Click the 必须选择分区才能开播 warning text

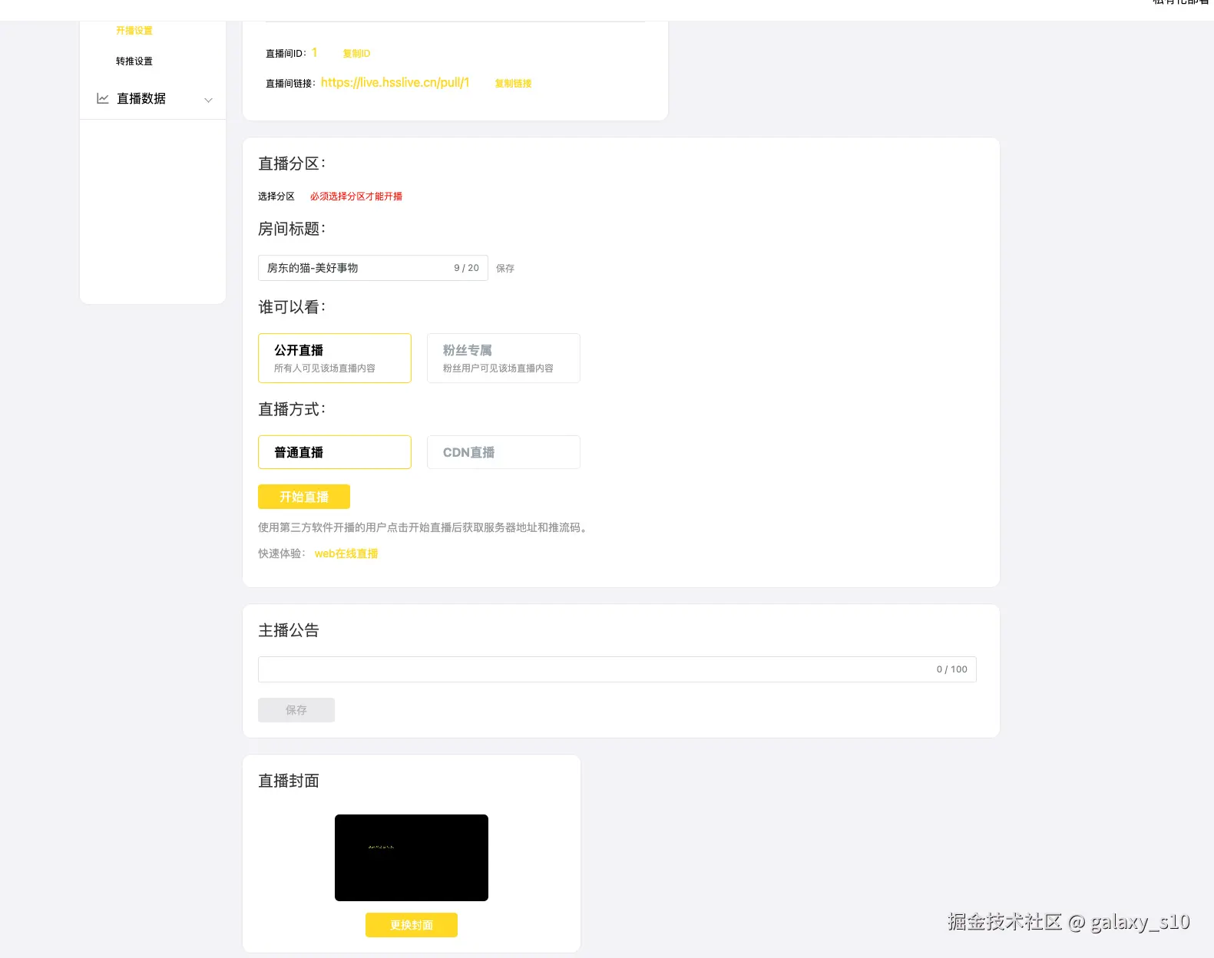coord(356,197)
